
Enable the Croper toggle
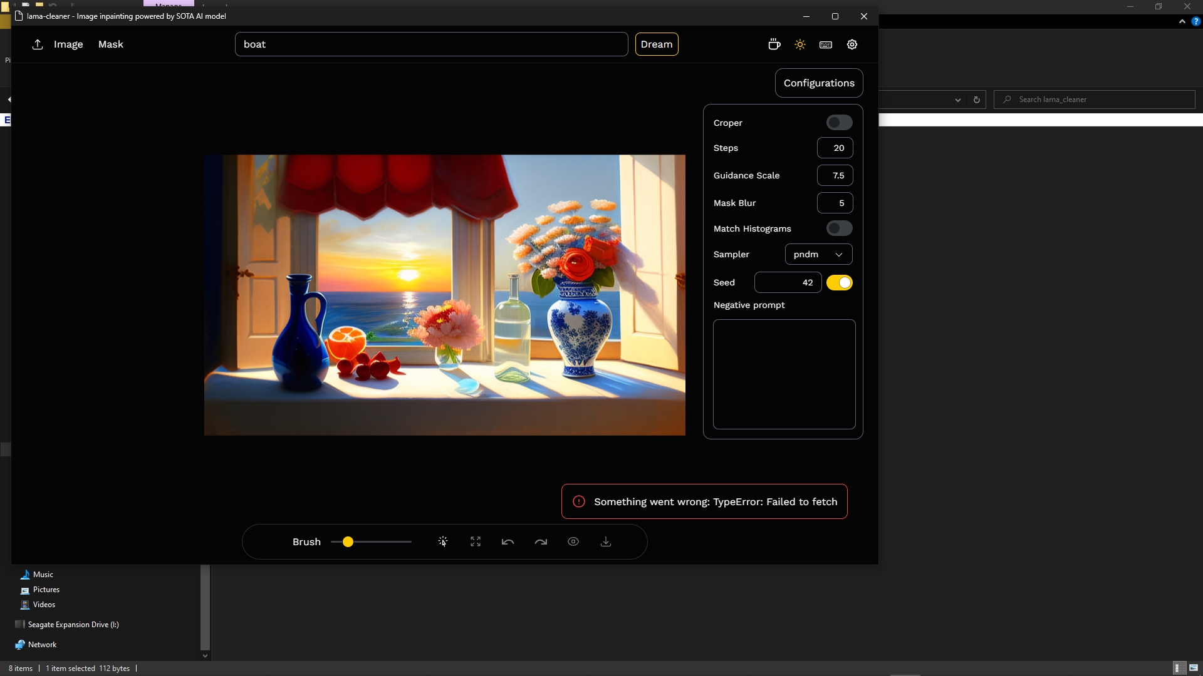pos(839,123)
